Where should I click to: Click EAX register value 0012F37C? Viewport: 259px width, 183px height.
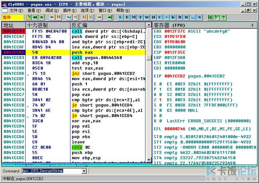coord(175,31)
